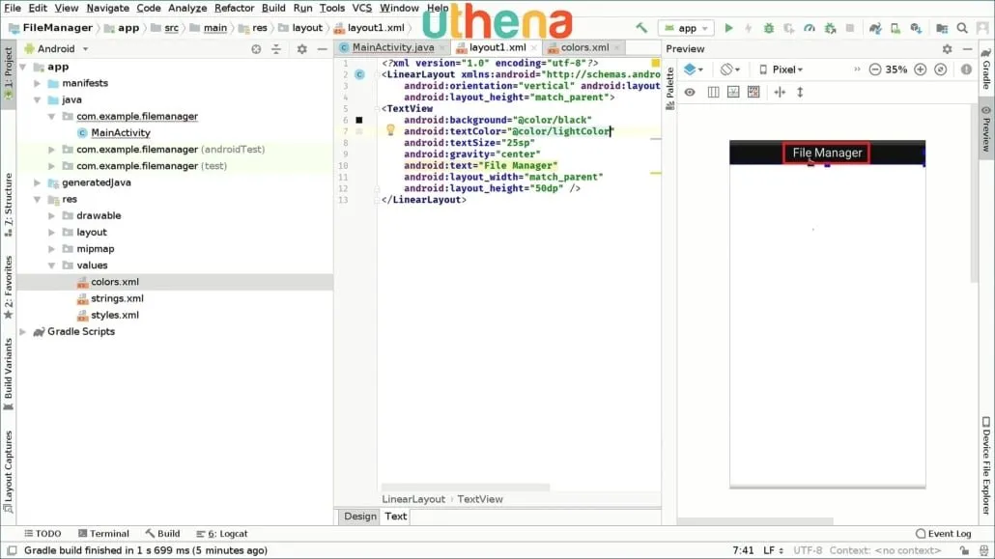Zoom preview to fit screen

(x=941, y=70)
